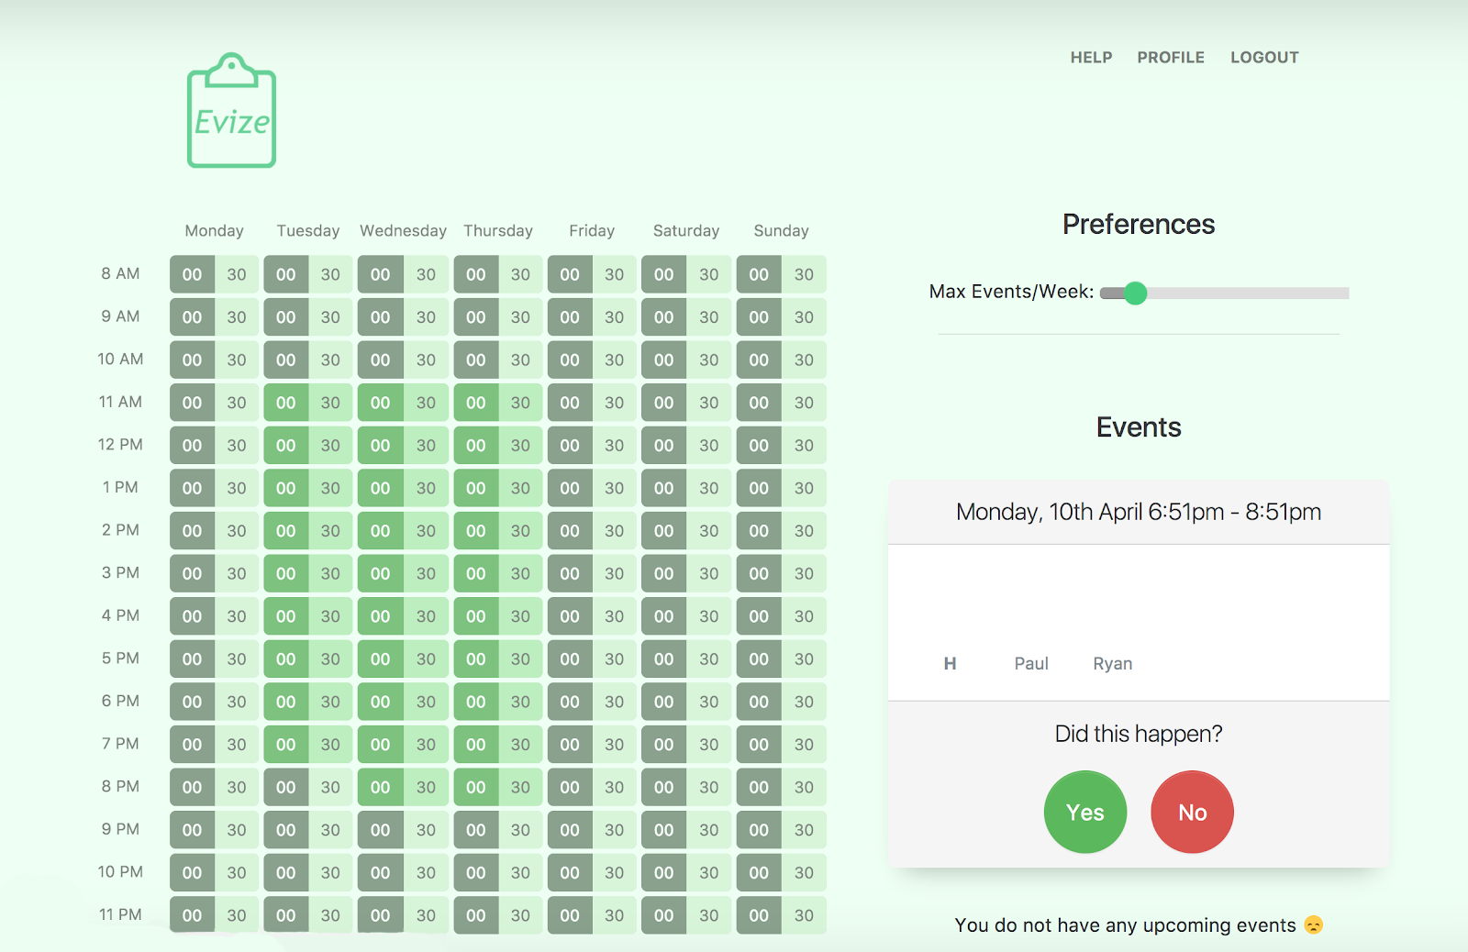This screenshot has width=1468, height=952.
Task: Select attendee Ryan in event card
Action: [x=1112, y=663]
